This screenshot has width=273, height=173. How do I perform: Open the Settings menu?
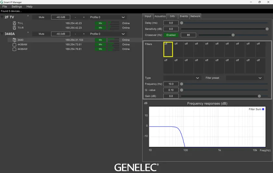(17, 7)
